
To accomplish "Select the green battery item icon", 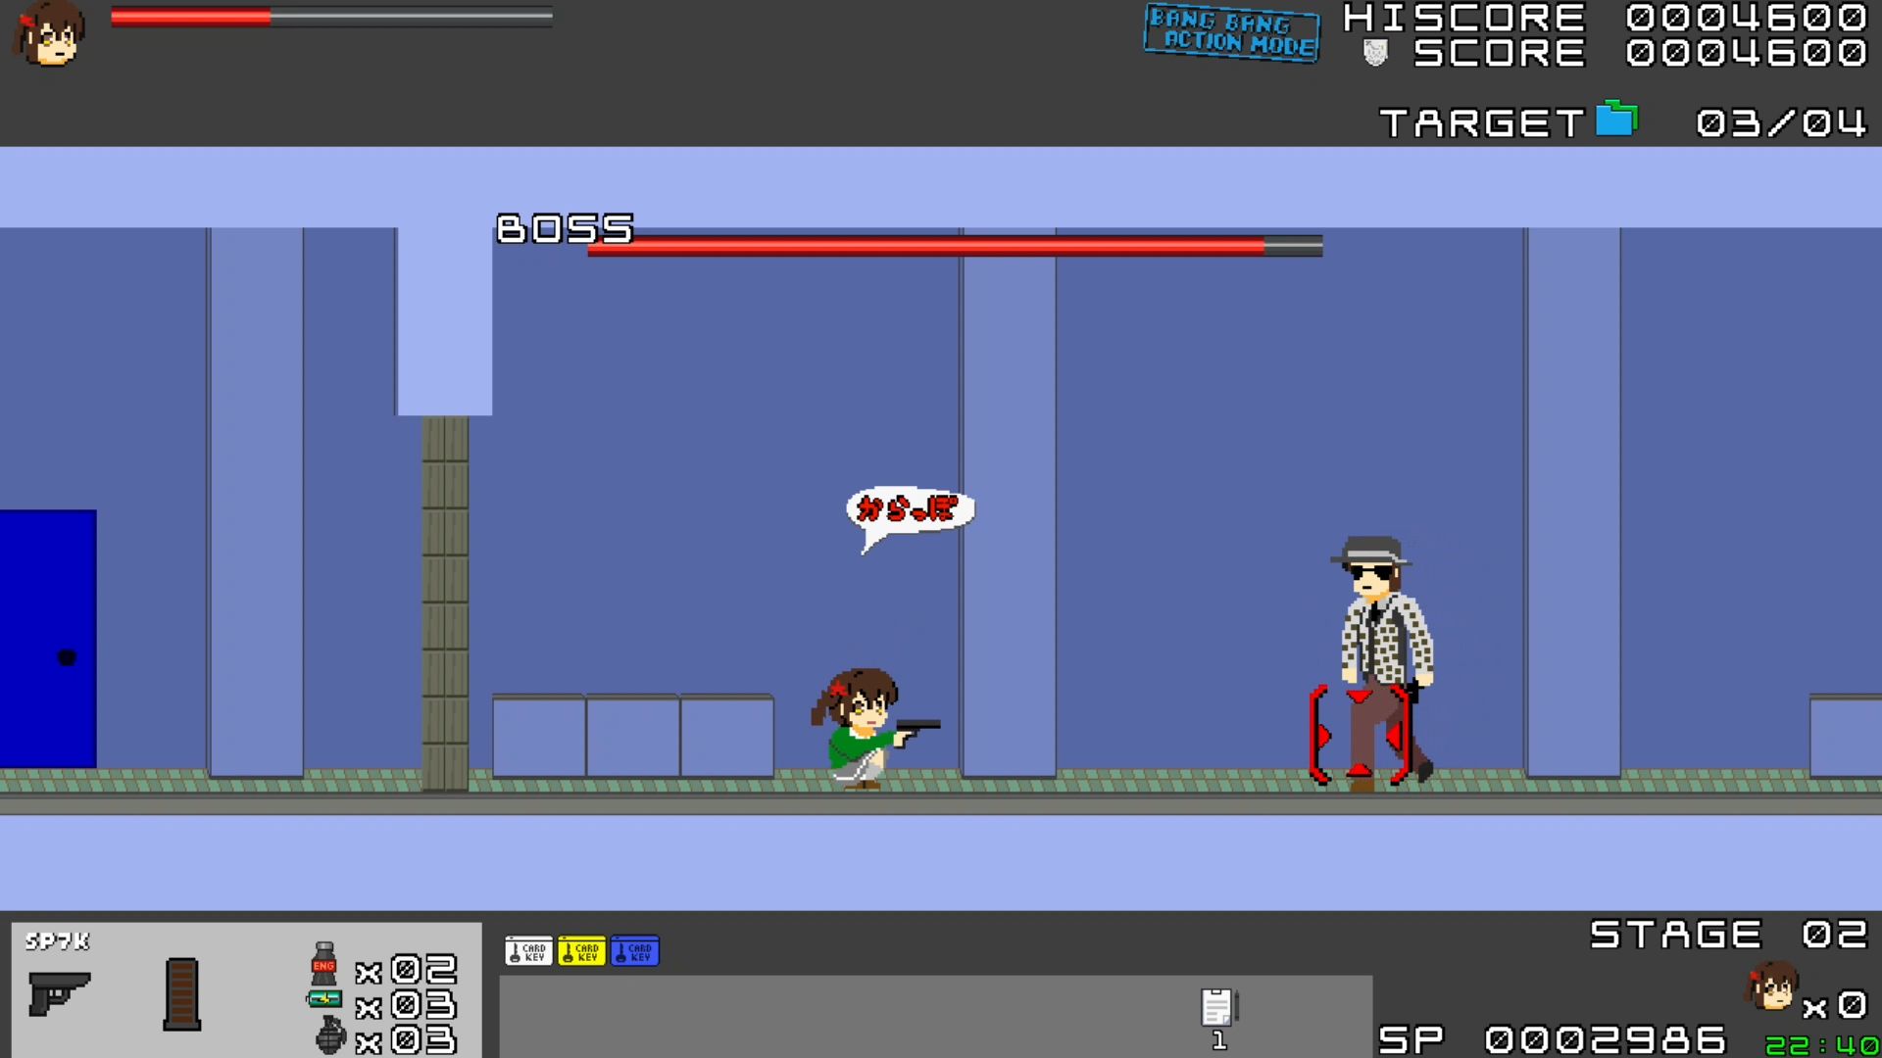I will pos(324,999).
